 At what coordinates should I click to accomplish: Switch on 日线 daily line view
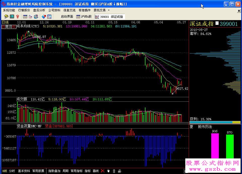point(5,22)
